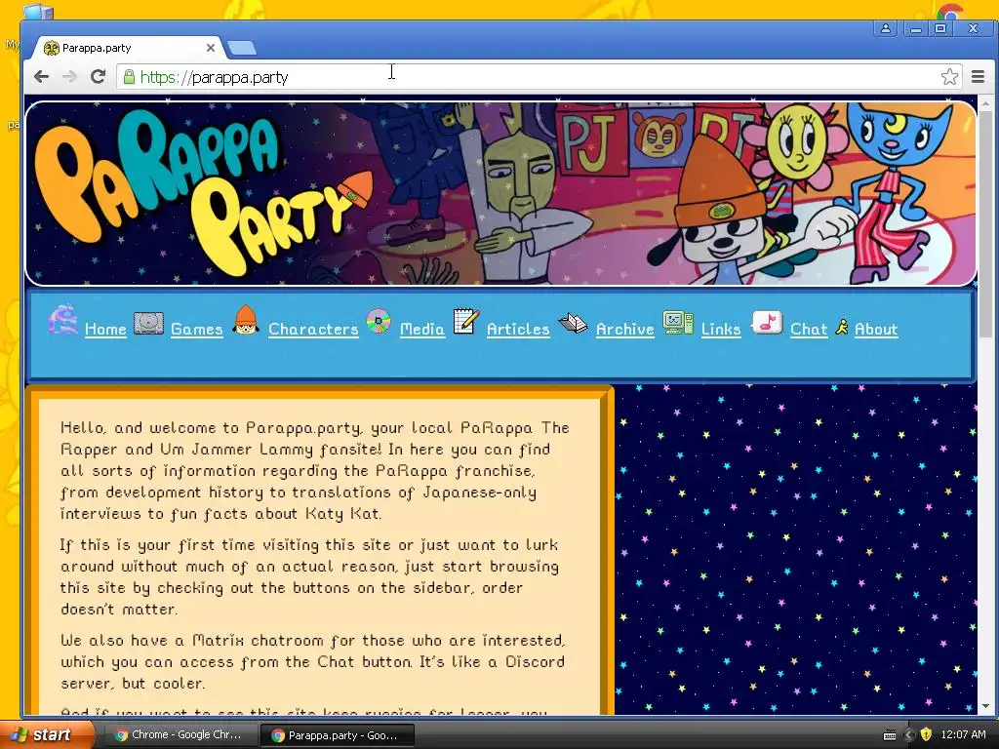
Task: Expand hidden tray icons arrow
Action: tap(909, 735)
